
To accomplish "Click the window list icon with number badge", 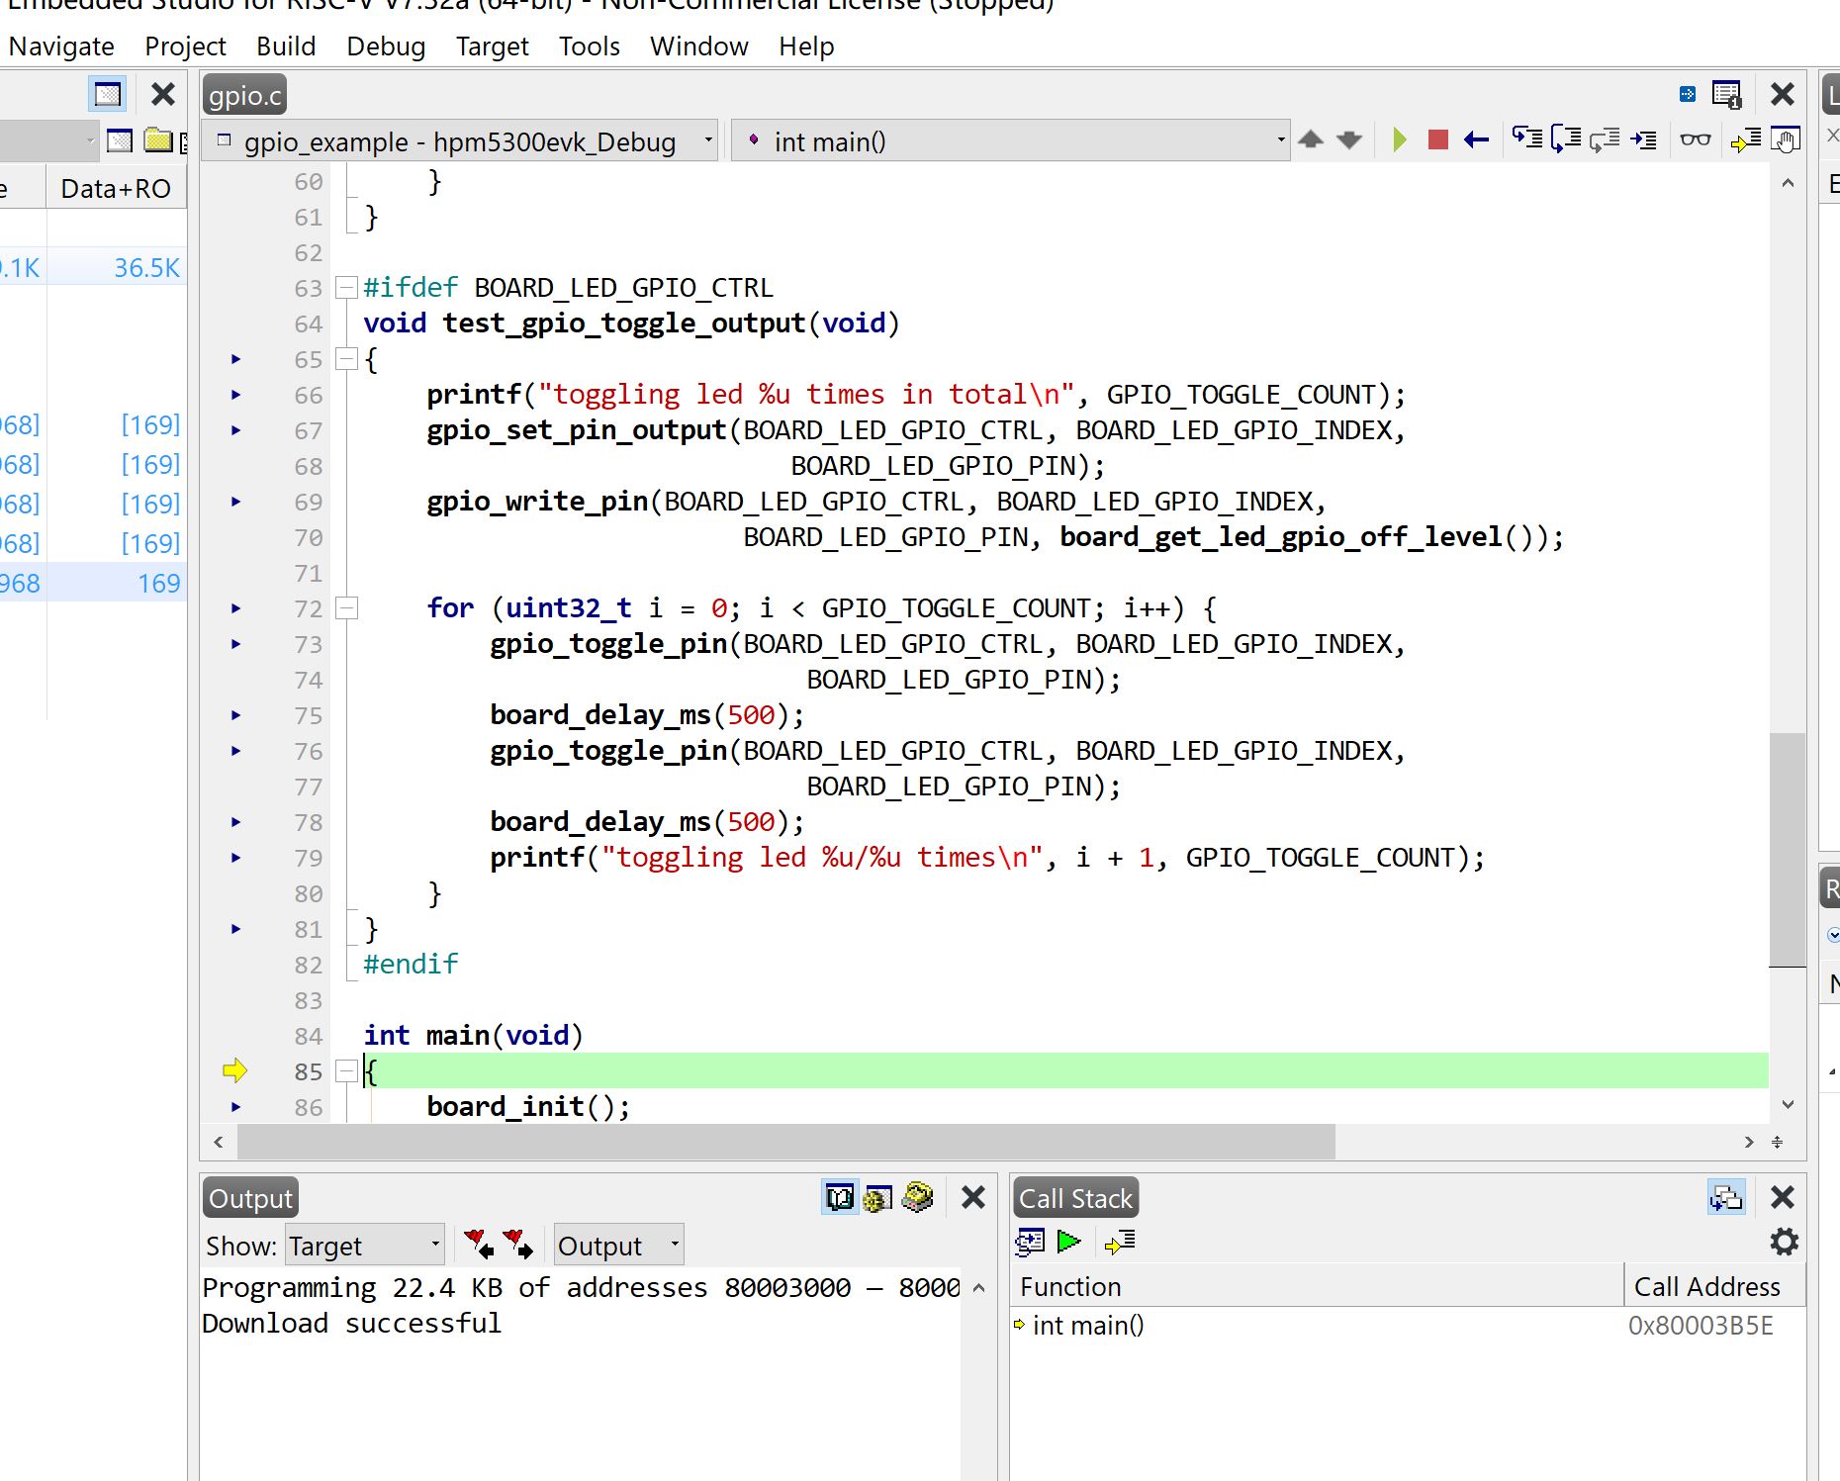I will [1727, 94].
